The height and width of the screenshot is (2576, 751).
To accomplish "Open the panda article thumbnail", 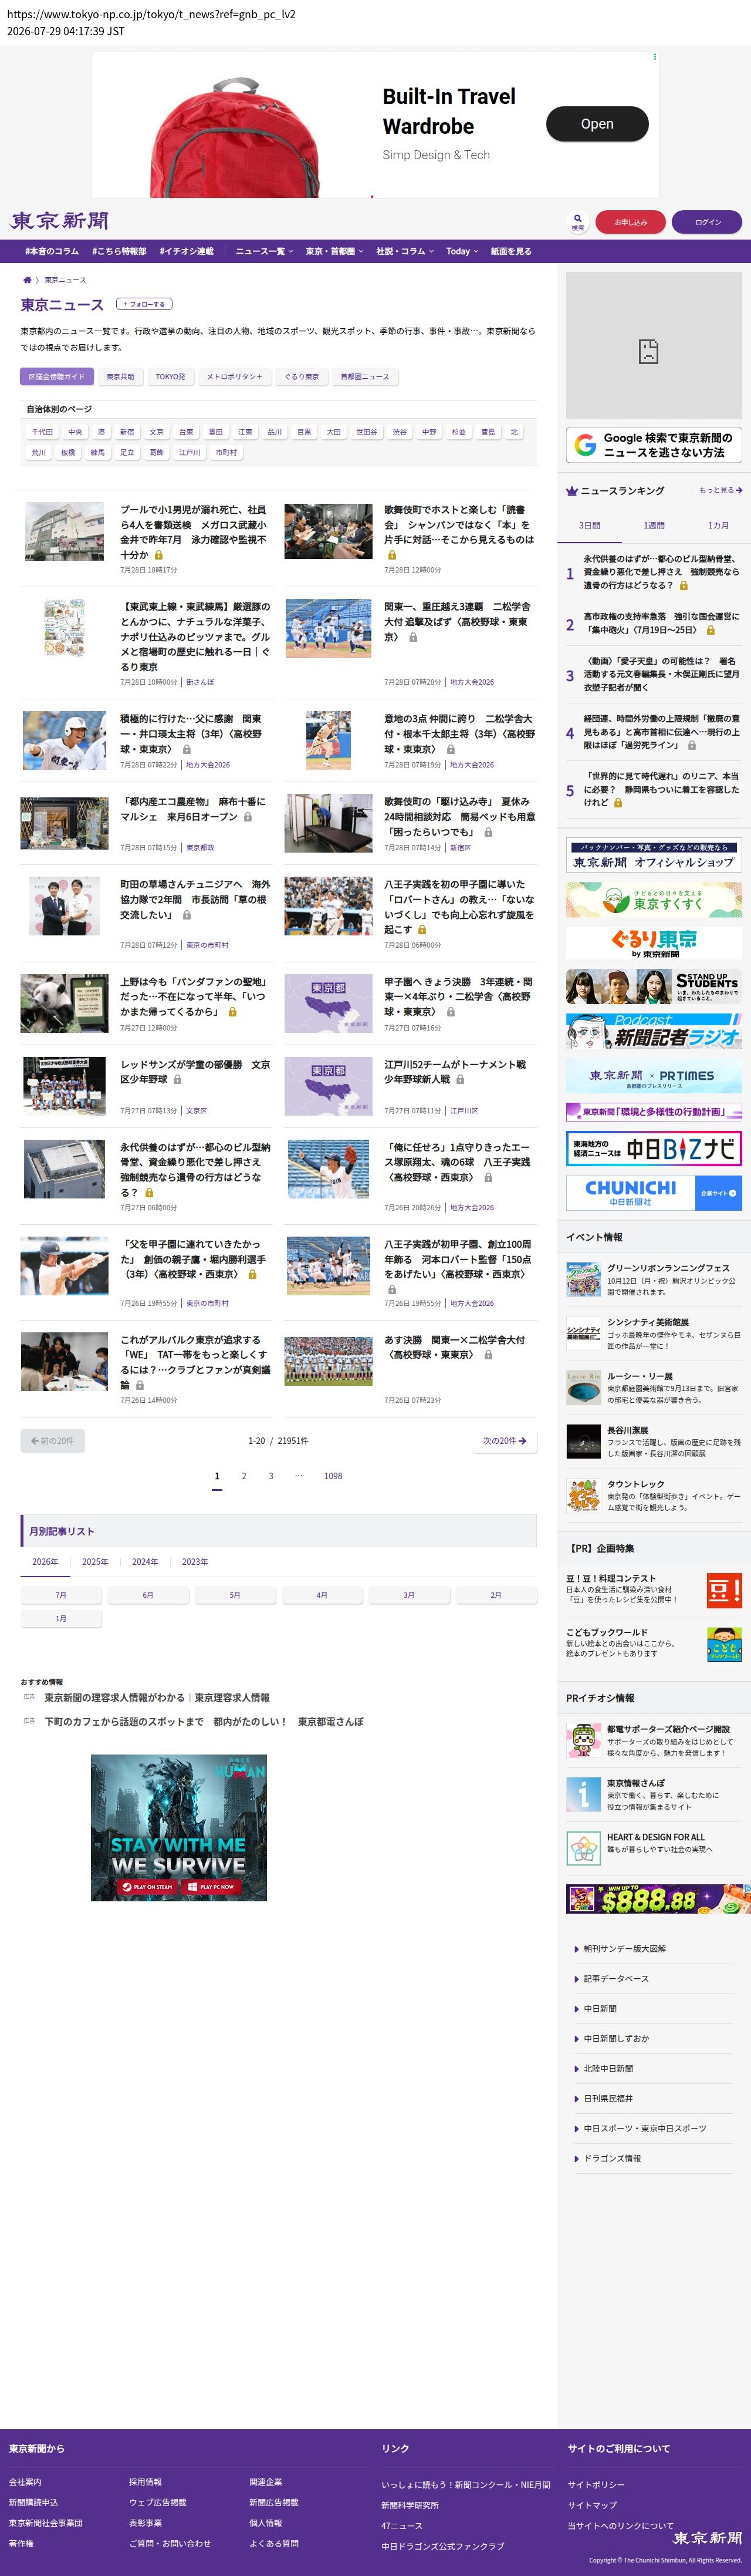I will click(x=65, y=1003).
